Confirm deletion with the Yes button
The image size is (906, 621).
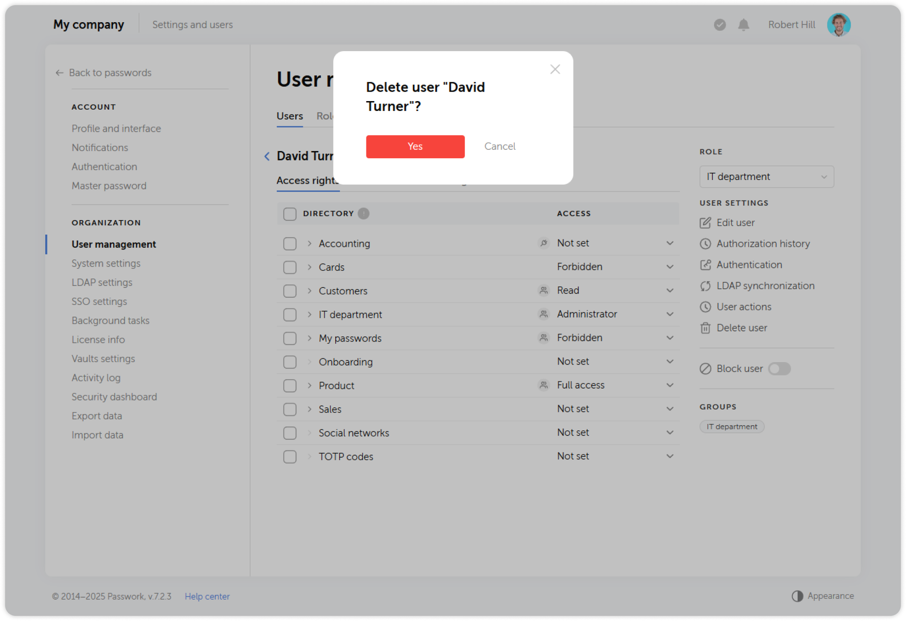tap(415, 146)
